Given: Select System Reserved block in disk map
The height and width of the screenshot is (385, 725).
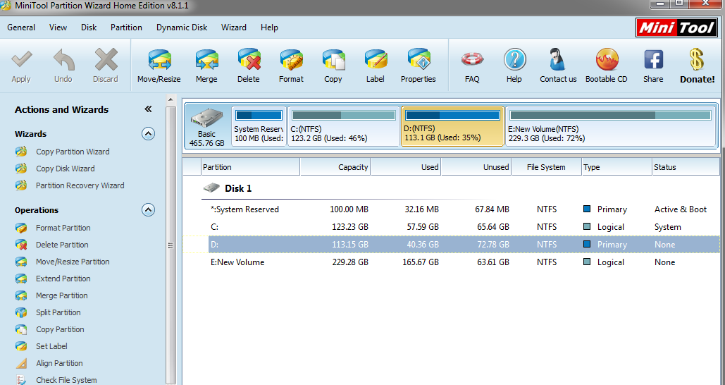Looking at the screenshot, I should 259,126.
